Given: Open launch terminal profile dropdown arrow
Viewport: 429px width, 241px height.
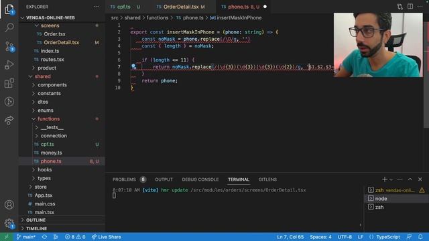Looking at the screenshot, I should [x=391, y=179].
